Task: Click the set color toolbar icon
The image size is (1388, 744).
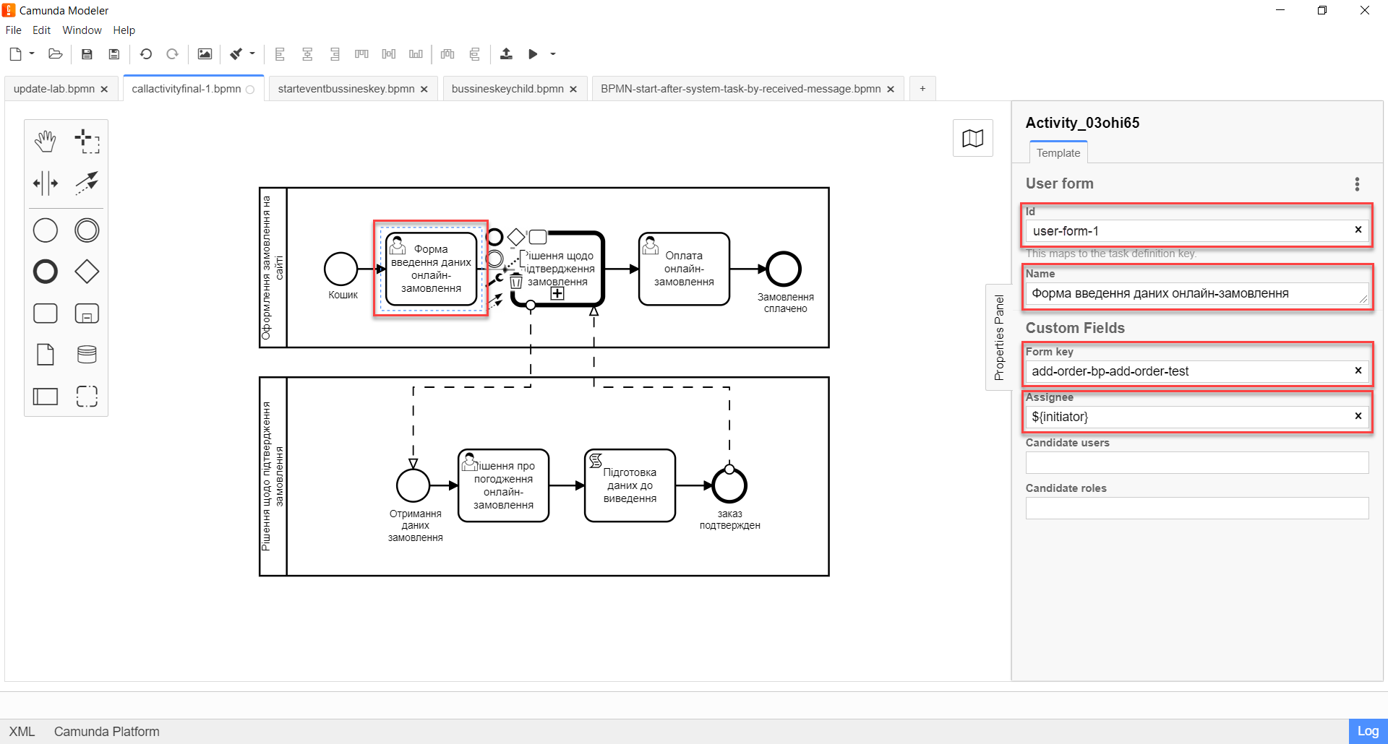Action: (x=236, y=54)
